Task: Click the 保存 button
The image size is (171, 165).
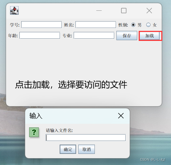Action: pos(127,36)
